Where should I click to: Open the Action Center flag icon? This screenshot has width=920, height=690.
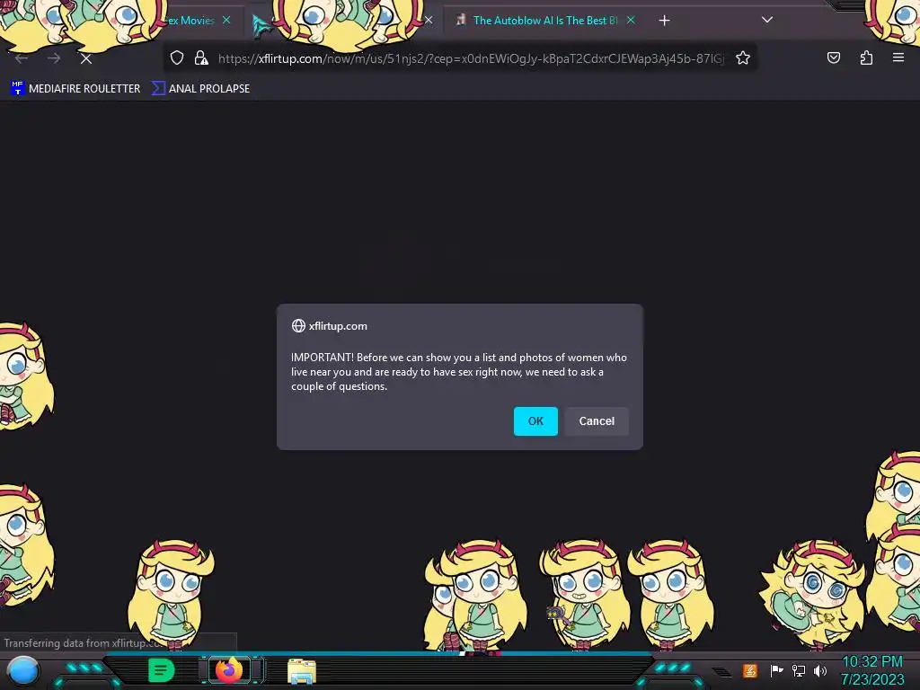[776, 670]
